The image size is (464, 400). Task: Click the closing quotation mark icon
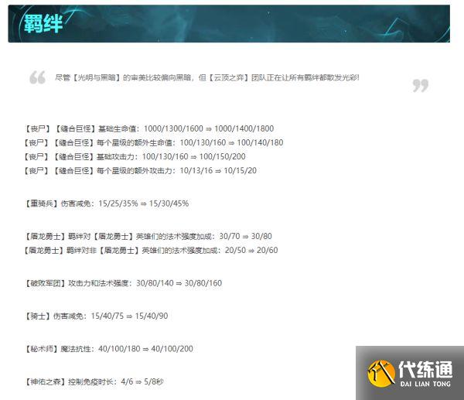pyautogui.click(x=420, y=86)
